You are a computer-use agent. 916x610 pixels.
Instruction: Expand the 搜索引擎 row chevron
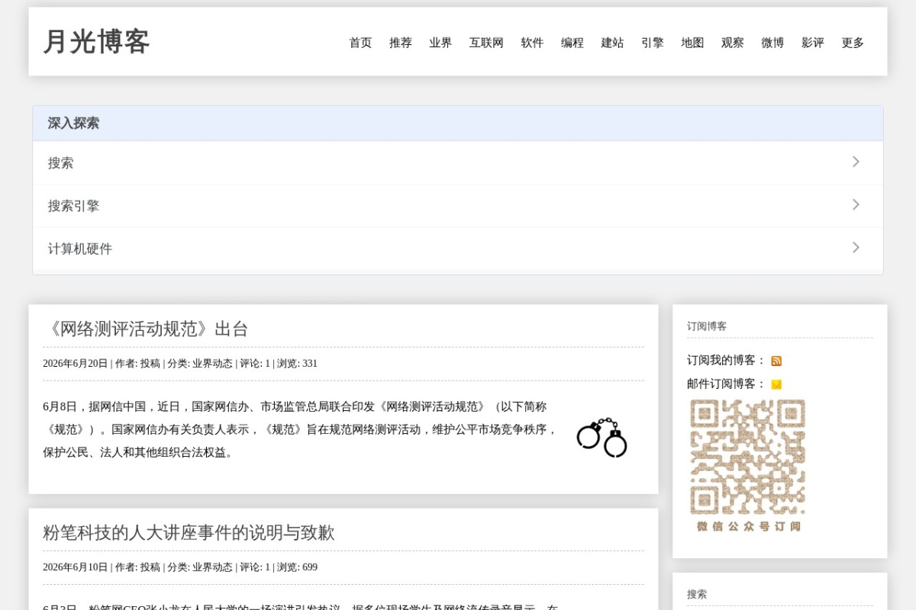point(856,204)
